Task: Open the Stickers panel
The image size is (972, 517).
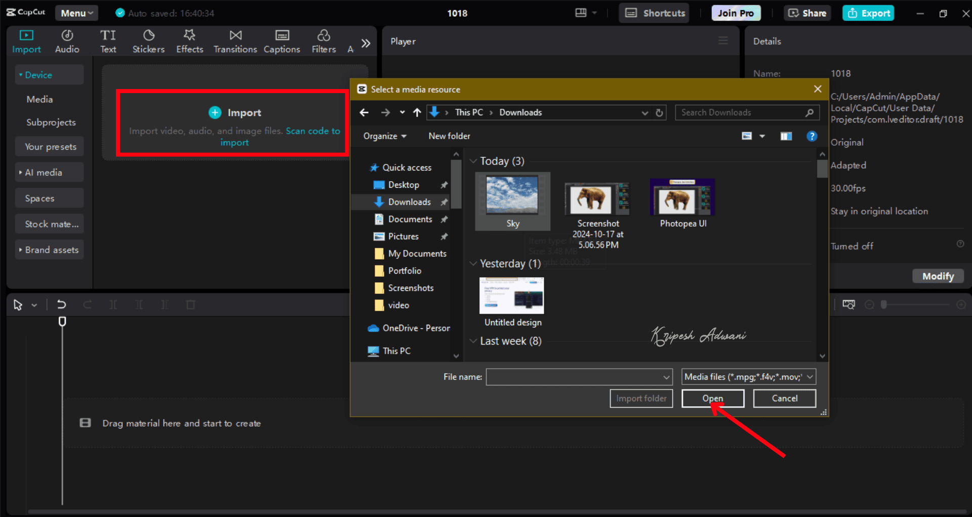Action: [148, 41]
